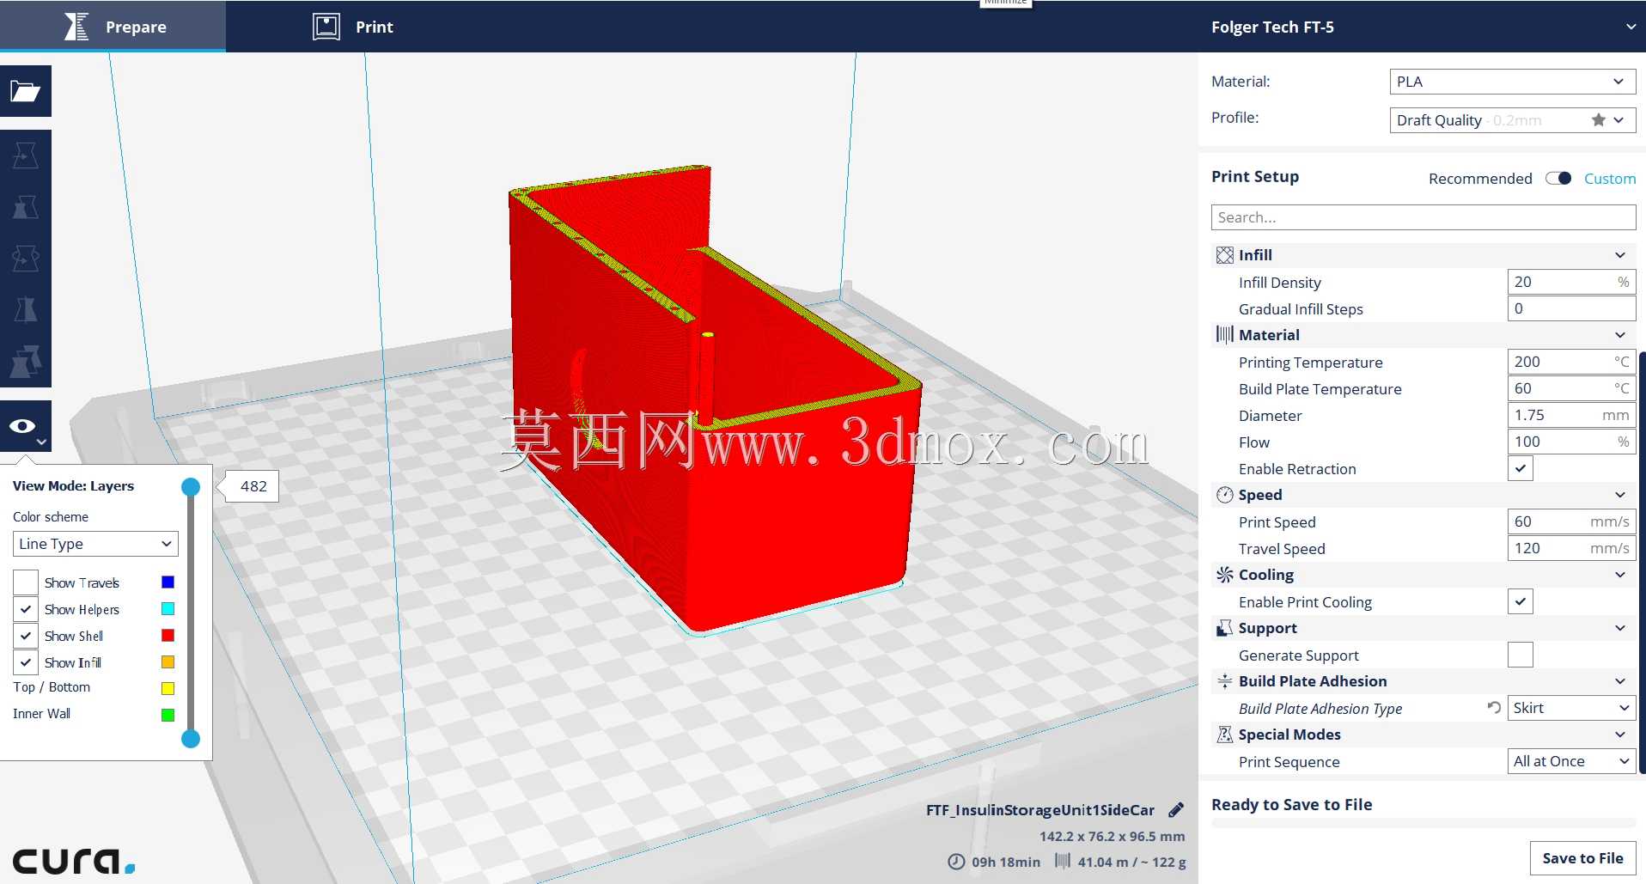
Task: Click the 142.2 x 76.2 x 96.5 mm dimensions text
Action: pos(1112,836)
